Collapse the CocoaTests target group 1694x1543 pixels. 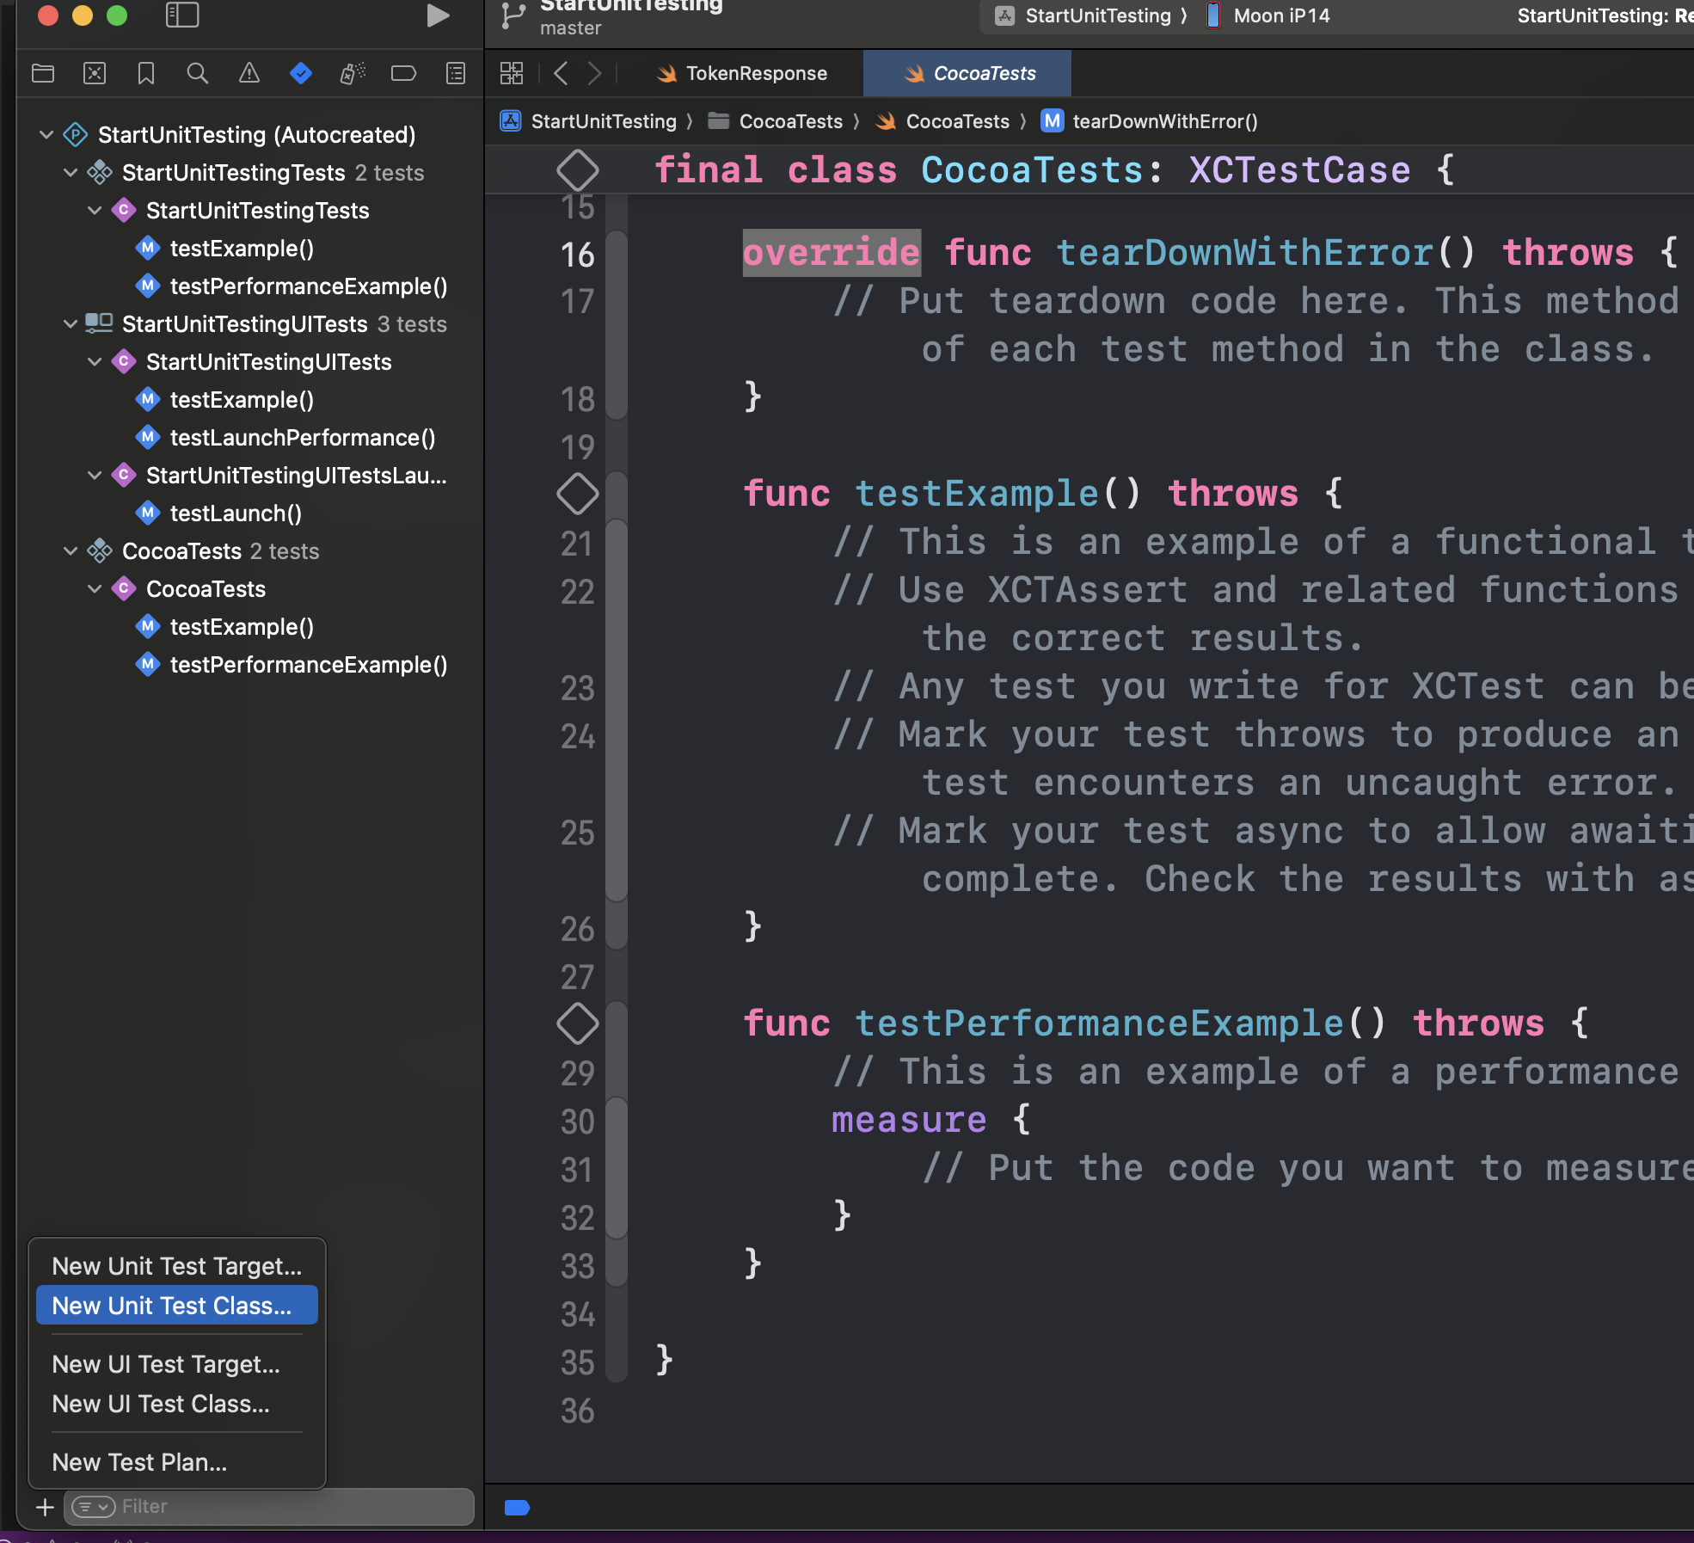click(71, 551)
